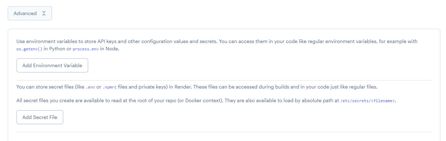The height and width of the screenshot is (141, 446).
Task: Click the Add Secret File button
Action: (40, 117)
